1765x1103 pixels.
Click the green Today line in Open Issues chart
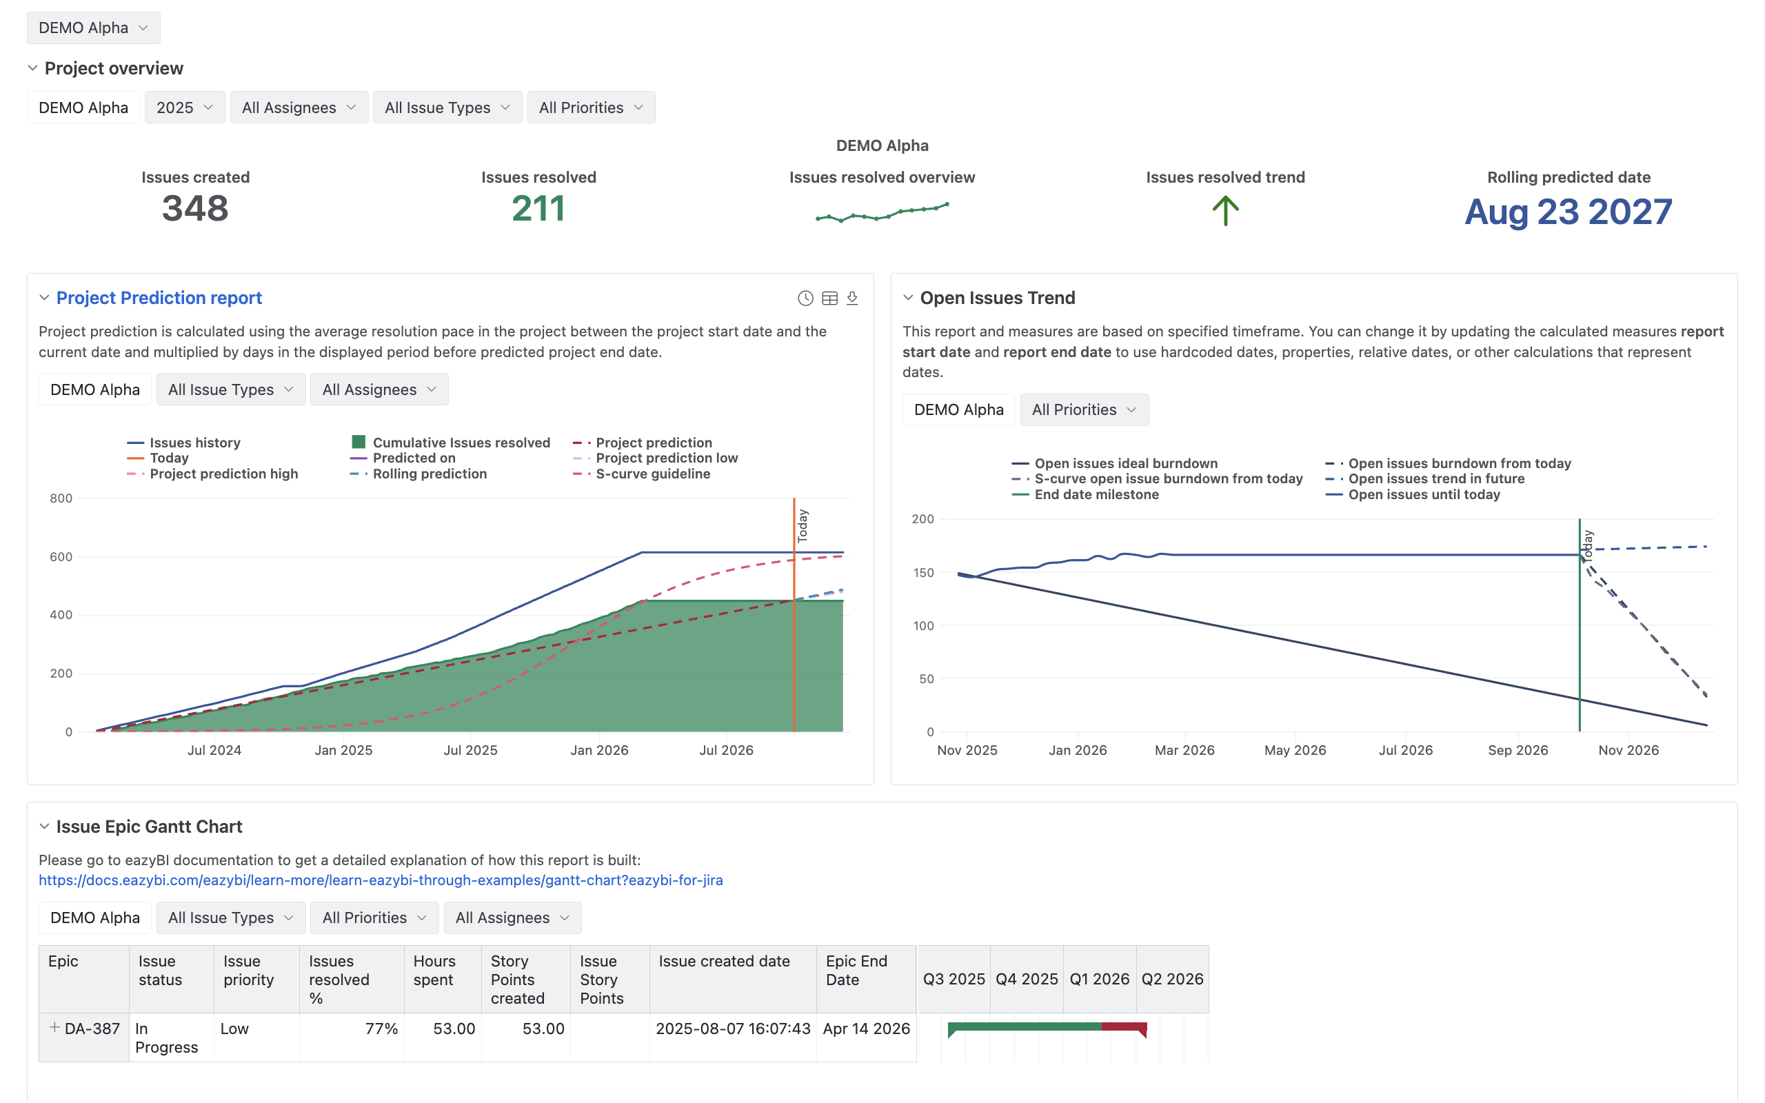point(1580,625)
